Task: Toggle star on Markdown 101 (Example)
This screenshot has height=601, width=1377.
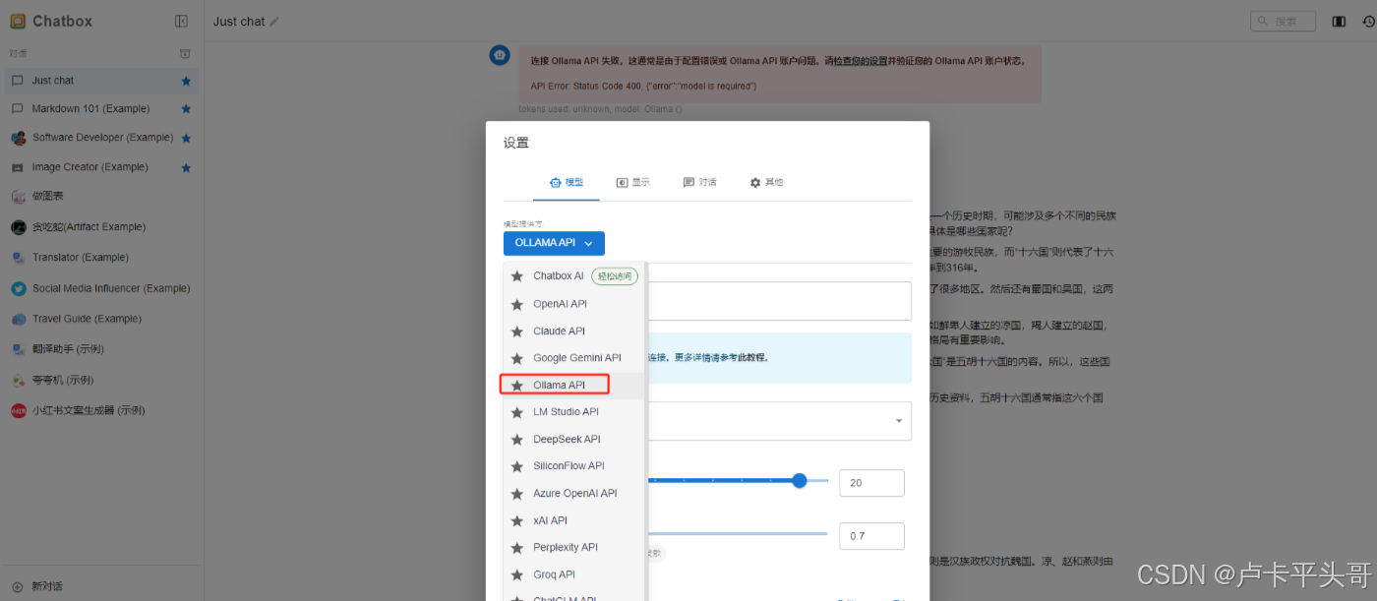Action: pyautogui.click(x=186, y=109)
